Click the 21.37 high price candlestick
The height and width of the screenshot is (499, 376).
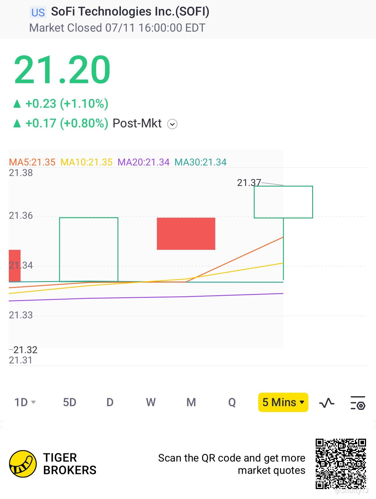283,202
